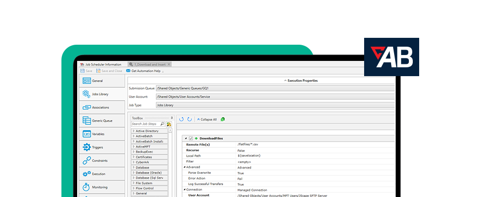Collapse the DownloadFiles step
Screen dimensions: 486x197
[x=186, y=139]
